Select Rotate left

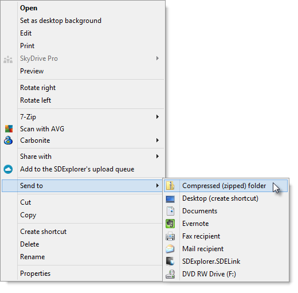point(83,100)
